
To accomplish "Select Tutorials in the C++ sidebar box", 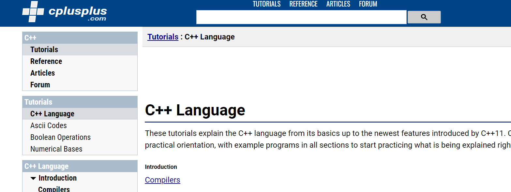I will tap(80, 50).
